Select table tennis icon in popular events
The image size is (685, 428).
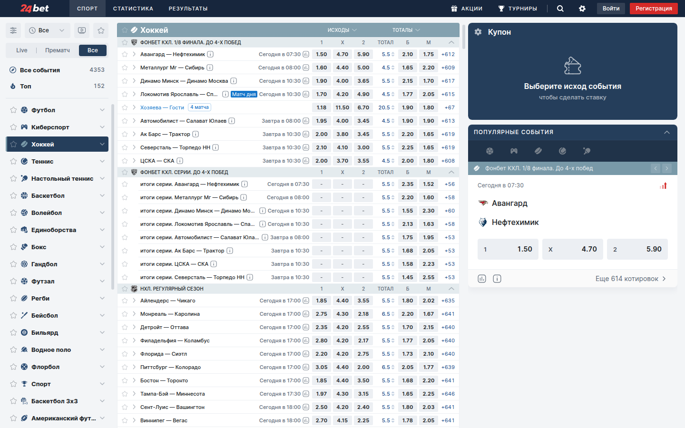tap(587, 151)
